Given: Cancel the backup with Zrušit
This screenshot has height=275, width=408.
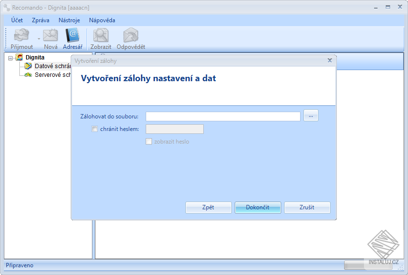Looking at the screenshot, I should click(x=307, y=207).
